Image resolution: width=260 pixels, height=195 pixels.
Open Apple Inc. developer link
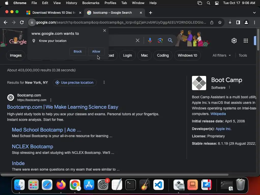(223, 129)
